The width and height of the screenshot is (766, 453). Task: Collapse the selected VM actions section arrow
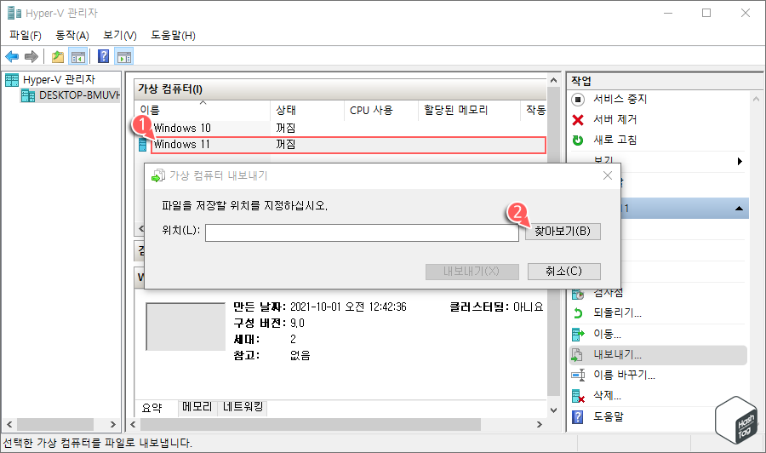(x=739, y=209)
